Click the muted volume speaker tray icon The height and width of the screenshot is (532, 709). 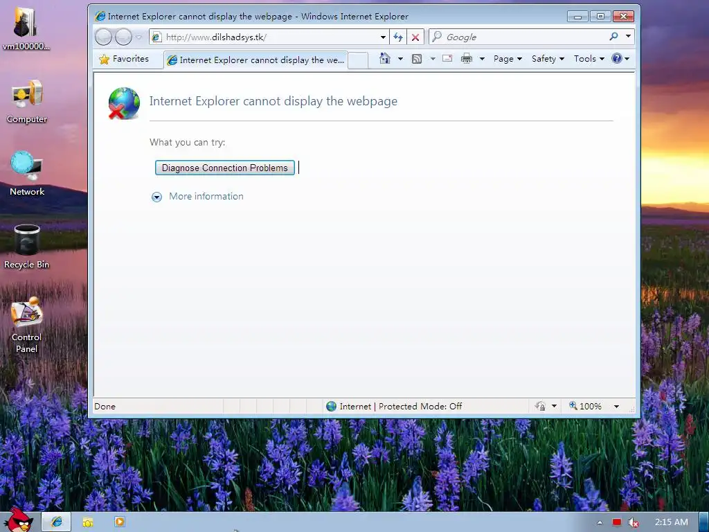pyautogui.click(x=633, y=522)
